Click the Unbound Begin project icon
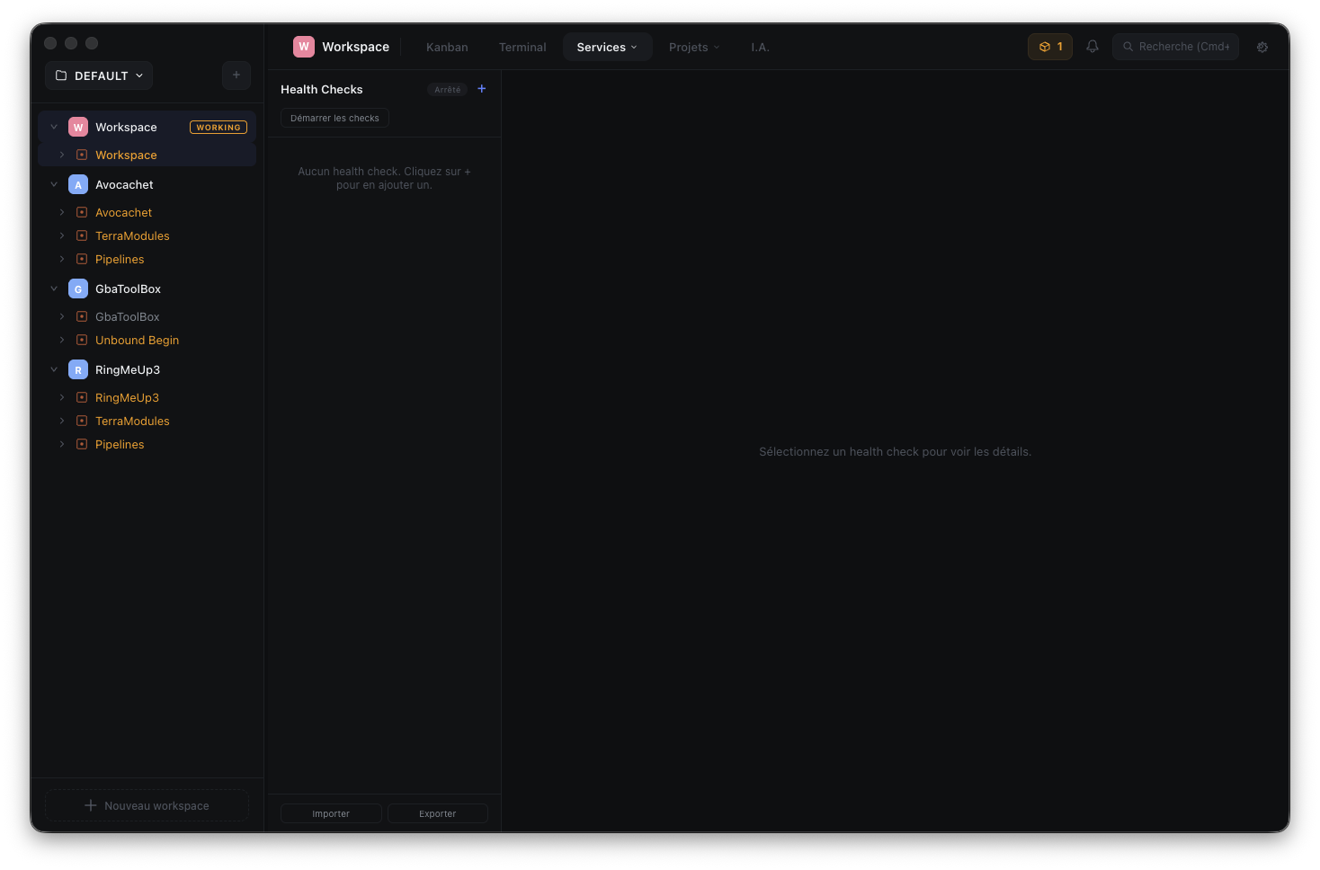This screenshot has width=1320, height=870. click(x=82, y=341)
